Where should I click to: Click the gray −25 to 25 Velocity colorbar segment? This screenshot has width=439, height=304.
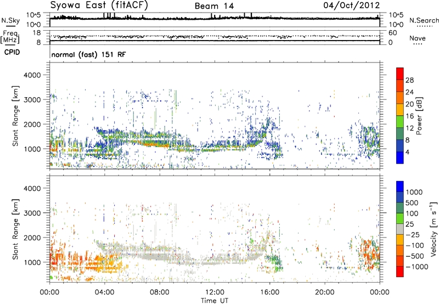pos(400,229)
